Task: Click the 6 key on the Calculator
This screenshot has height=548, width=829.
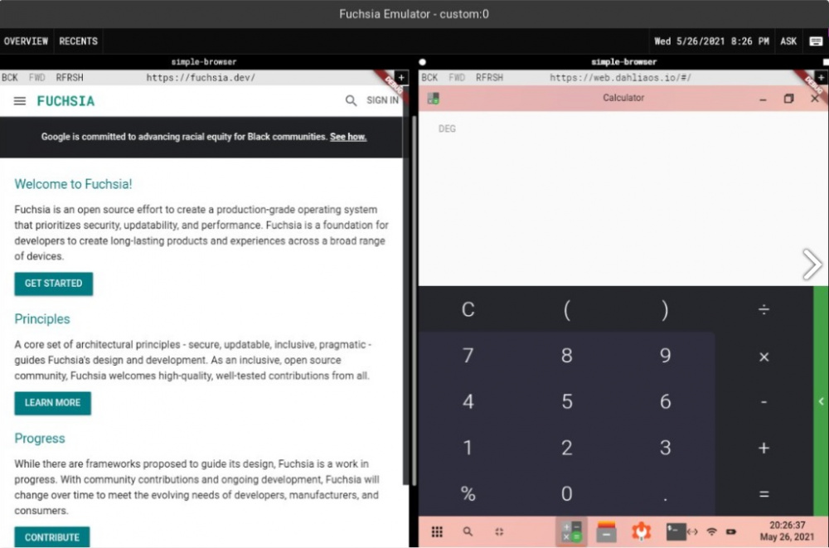Action: pyautogui.click(x=665, y=402)
